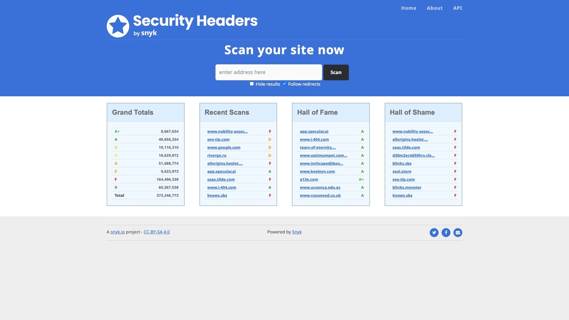Select the grand Total 373,246,773 value
The image size is (569, 320).
[x=167, y=196]
